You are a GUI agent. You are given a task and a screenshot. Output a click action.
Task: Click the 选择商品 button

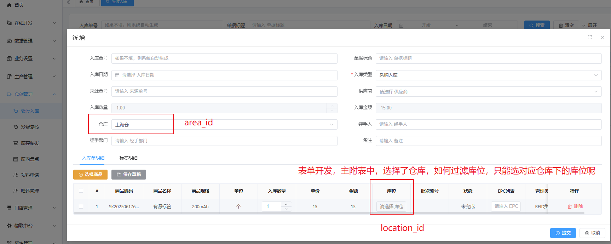click(x=90, y=175)
